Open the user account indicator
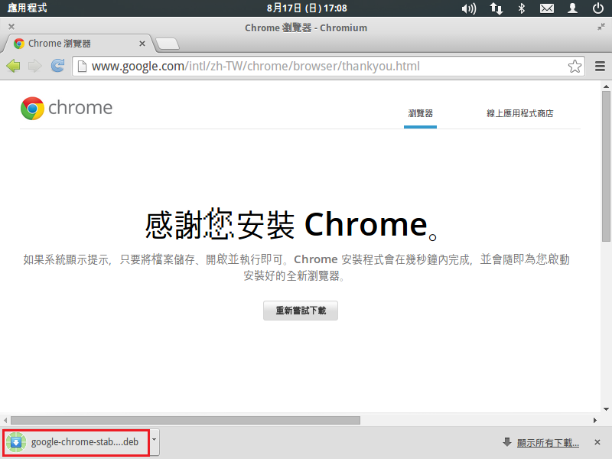 point(572,8)
